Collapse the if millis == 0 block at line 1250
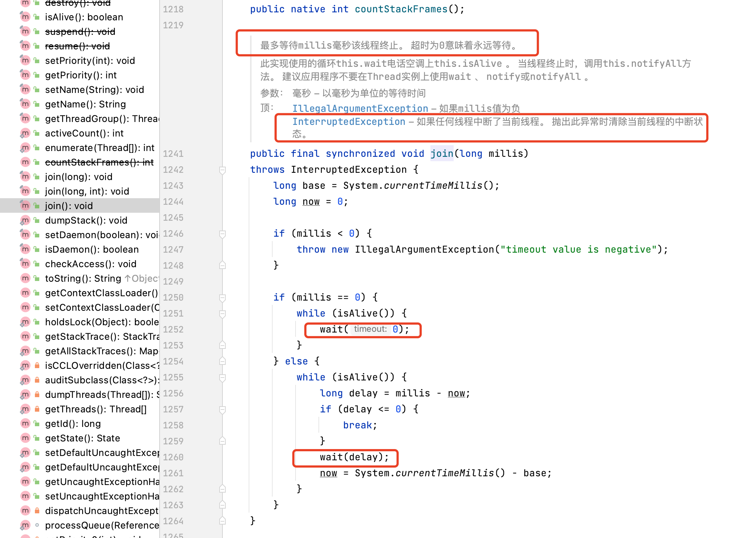Image resolution: width=743 pixels, height=538 pixels. point(222,298)
